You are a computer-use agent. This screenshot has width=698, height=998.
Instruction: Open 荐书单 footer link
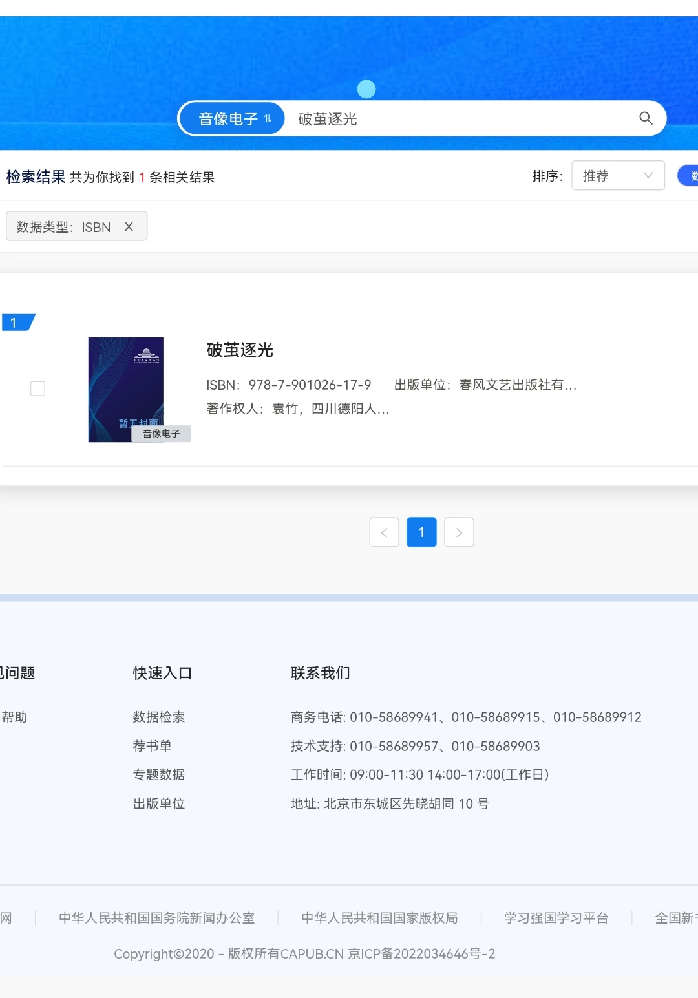[153, 746]
